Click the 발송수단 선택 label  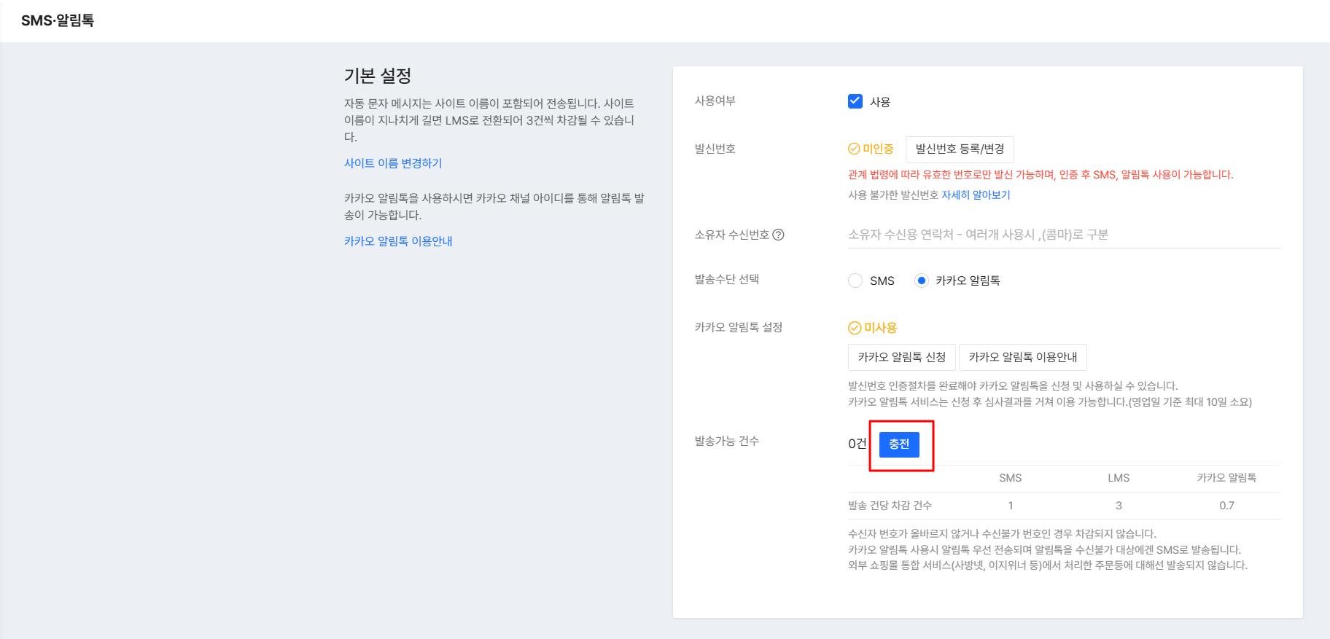click(x=727, y=279)
